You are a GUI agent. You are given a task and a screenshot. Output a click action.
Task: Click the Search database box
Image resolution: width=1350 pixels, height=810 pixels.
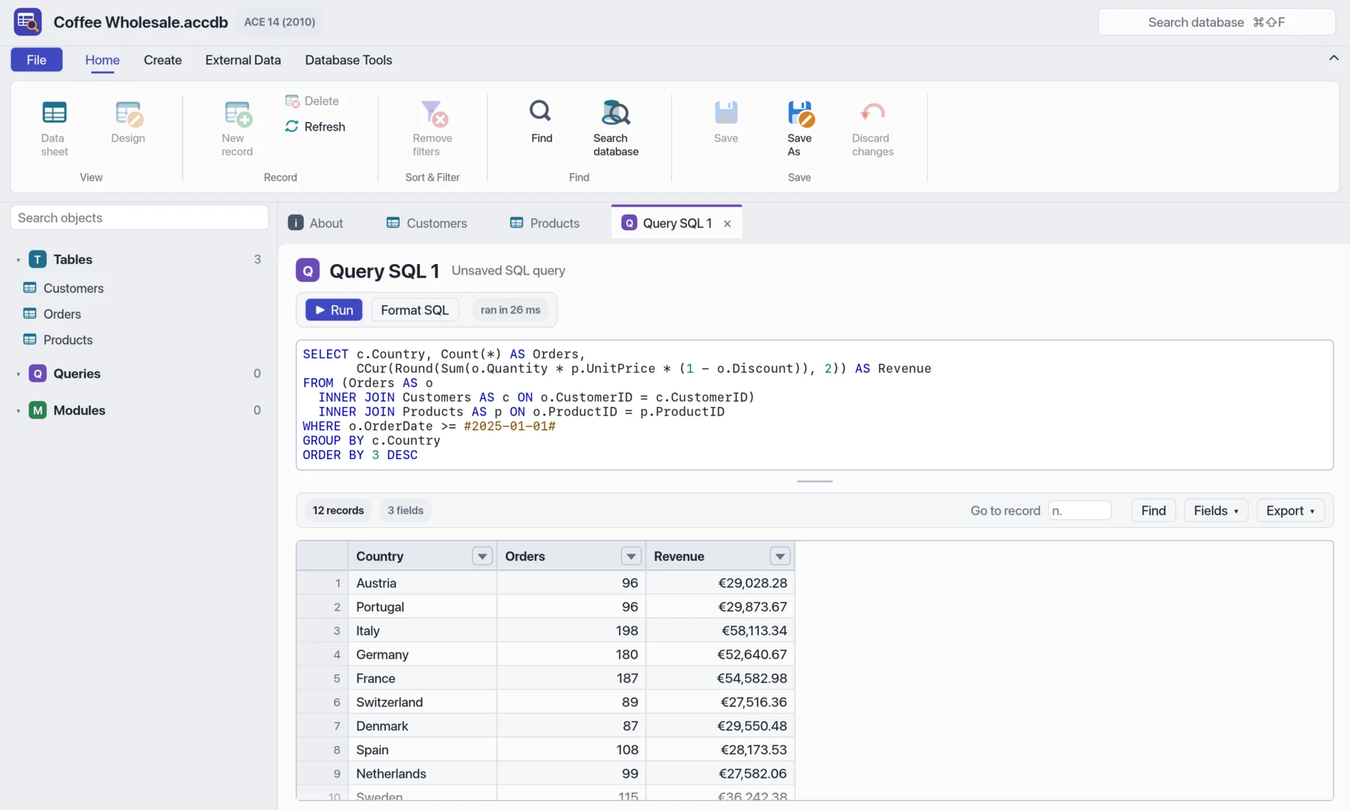[1216, 22]
